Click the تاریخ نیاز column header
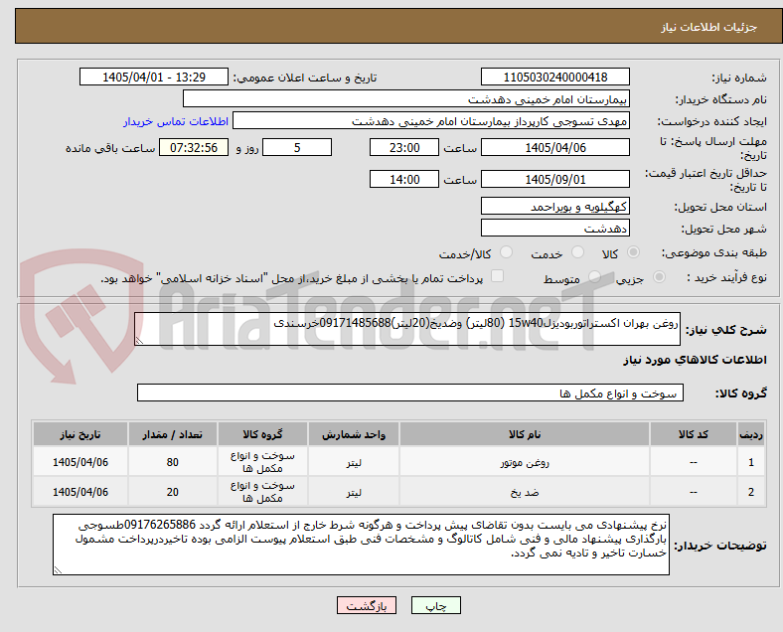The height and width of the screenshot is (632, 783). click(x=80, y=434)
